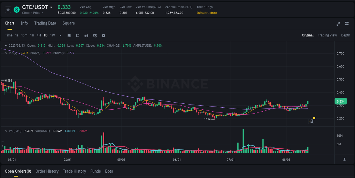Open the Order History tab
Image resolution: width=355 pixels, height=178 pixels.
pyautogui.click(x=47, y=171)
